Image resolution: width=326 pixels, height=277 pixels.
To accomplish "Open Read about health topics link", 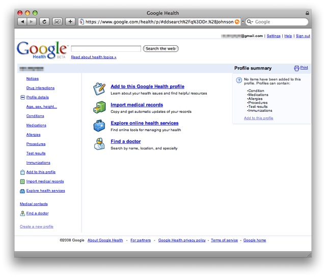I will 94,57.
